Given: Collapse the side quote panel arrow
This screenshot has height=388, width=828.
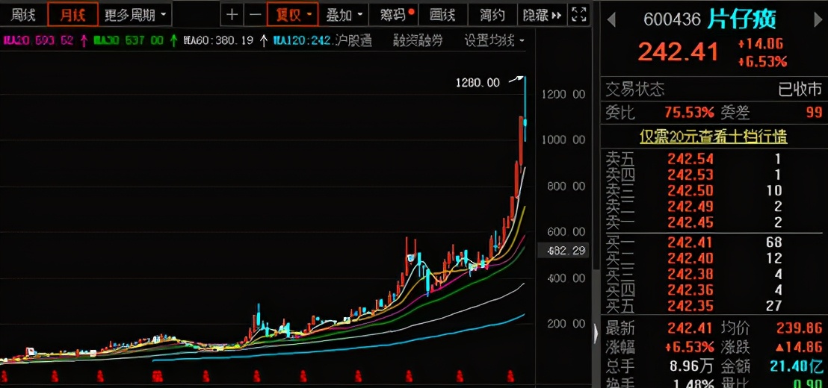Looking at the screenshot, I should click(x=596, y=334).
